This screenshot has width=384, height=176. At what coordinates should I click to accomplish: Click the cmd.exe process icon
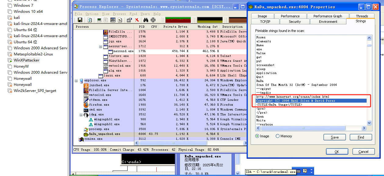tap(86, 110)
